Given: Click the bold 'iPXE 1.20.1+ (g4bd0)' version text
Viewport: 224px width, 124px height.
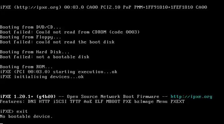Looking at the screenshot, I should pyautogui.click(x=28, y=96).
